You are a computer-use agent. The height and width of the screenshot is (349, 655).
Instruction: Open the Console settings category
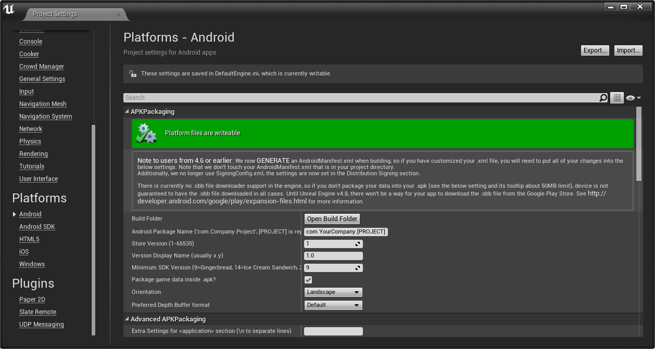tap(31, 42)
